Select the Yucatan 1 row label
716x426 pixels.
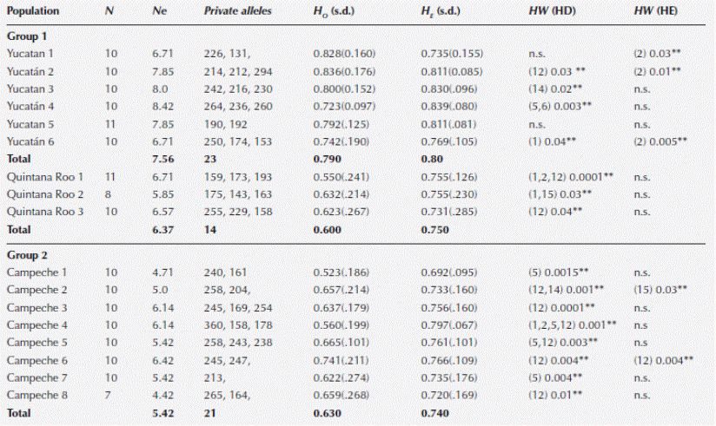29,54
